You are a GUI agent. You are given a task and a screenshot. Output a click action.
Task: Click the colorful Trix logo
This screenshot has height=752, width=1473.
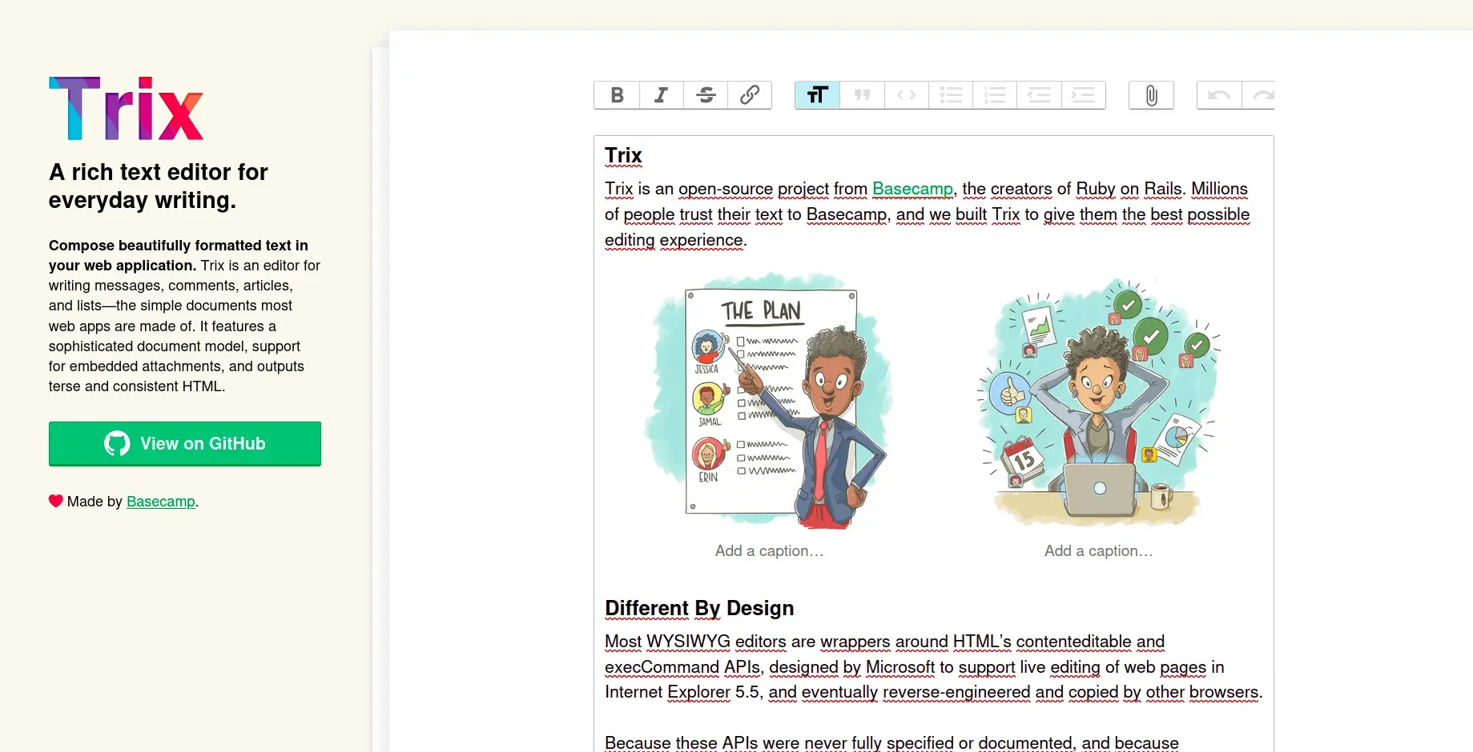click(127, 109)
